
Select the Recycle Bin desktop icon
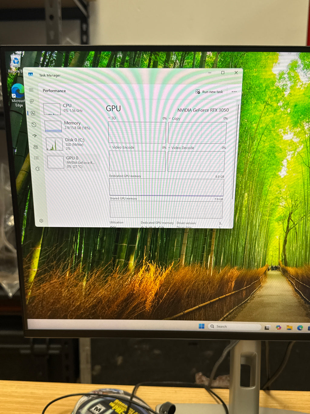coord(15,63)
